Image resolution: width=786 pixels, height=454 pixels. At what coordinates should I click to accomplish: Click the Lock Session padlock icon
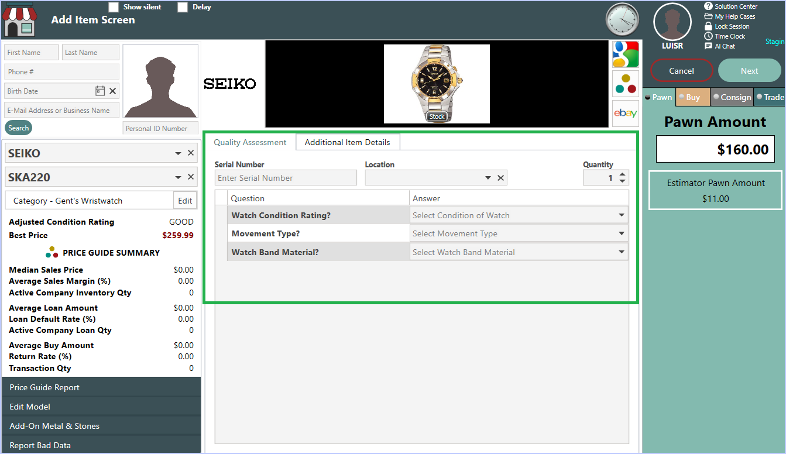pyautogui.click(x=708, y=26)
